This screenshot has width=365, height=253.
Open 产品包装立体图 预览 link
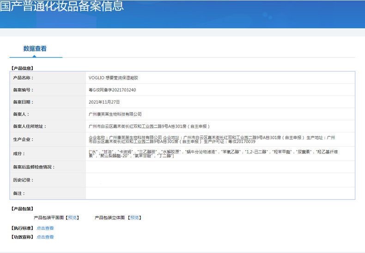pos(134,218)
